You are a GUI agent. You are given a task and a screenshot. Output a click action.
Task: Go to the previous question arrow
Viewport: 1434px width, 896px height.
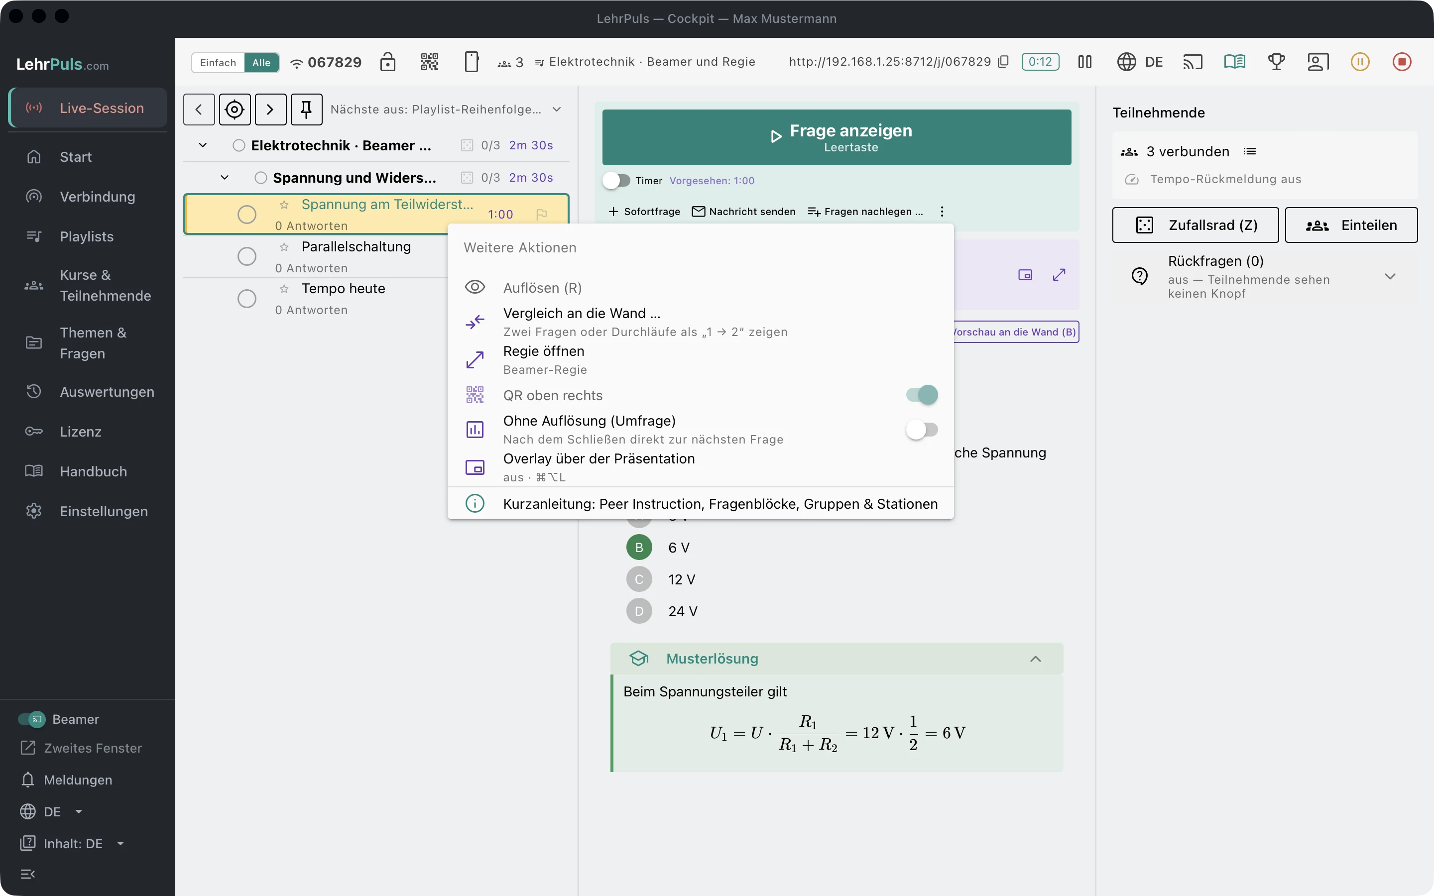point(199,110)
